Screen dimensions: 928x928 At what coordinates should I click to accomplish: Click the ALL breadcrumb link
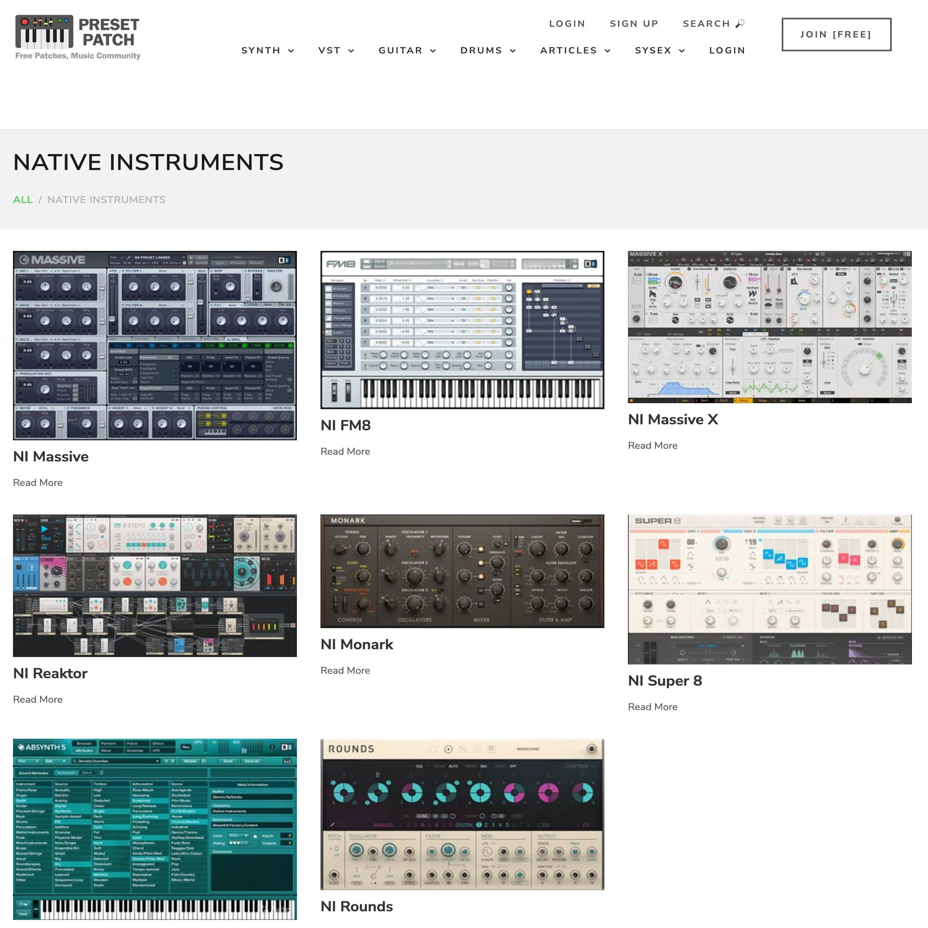(x=23, y=200)
